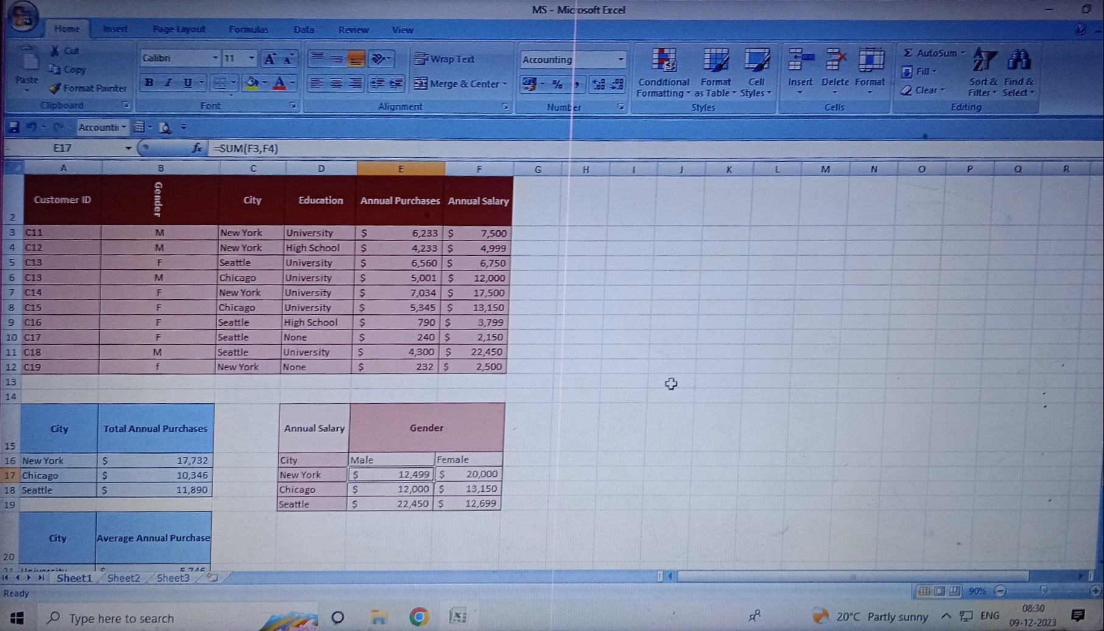
Task: Click the Format Painter icon
Action: point(55,88)
